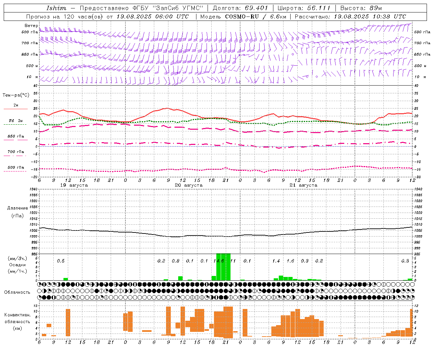Click the "Давление" pressure panel label
432x345 pixels.
pos(18,208)
